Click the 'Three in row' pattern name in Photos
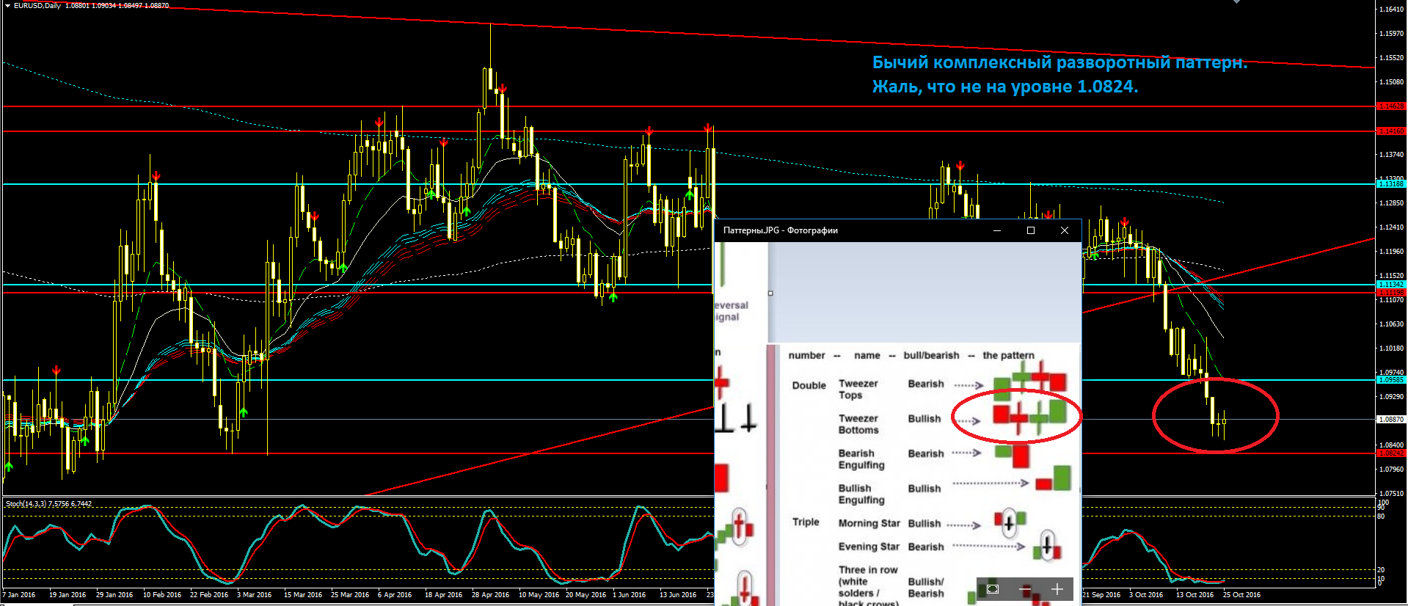 (x=868, y=570)
